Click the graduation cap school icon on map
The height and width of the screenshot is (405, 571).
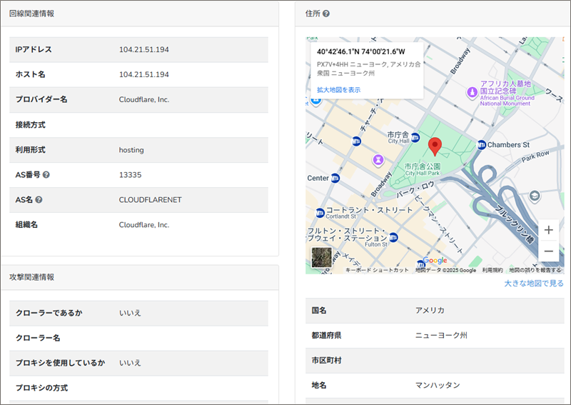click(535, 196)
